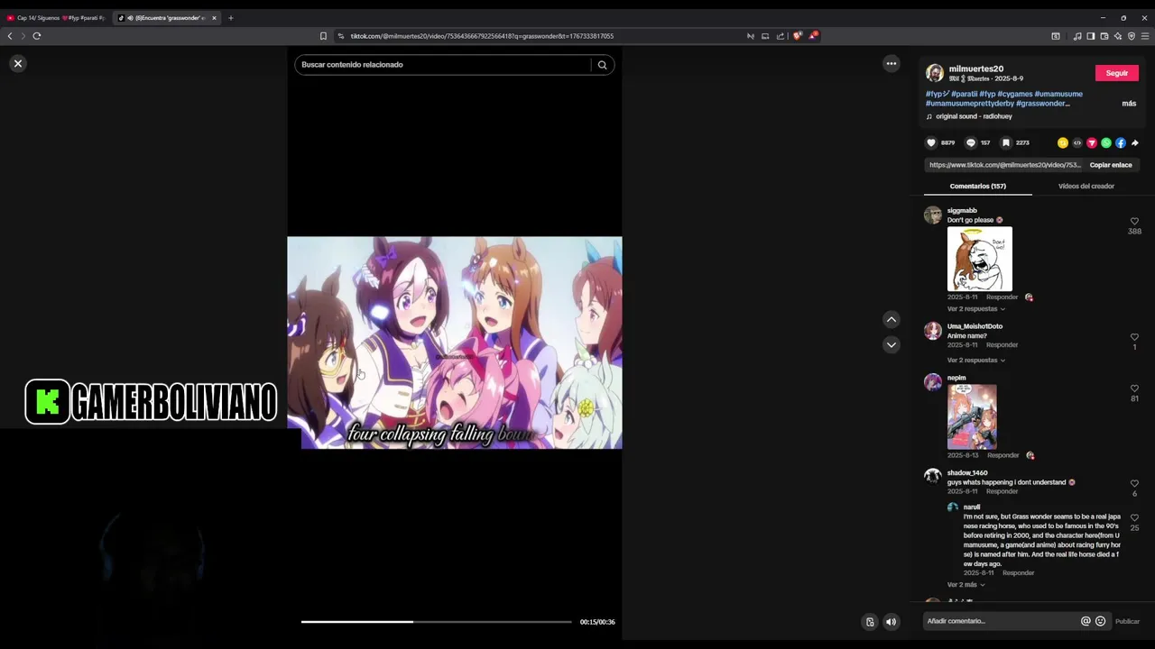Open the Brave Shields lion icon
This screenshot has height=649, width=1155.
tap(797, 36)
